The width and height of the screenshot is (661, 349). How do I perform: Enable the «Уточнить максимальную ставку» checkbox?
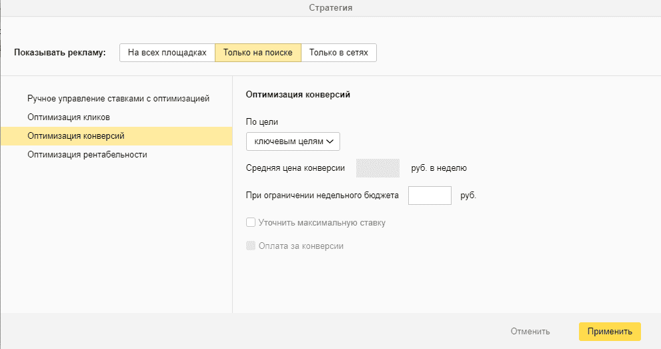click(x=251, y=223)
